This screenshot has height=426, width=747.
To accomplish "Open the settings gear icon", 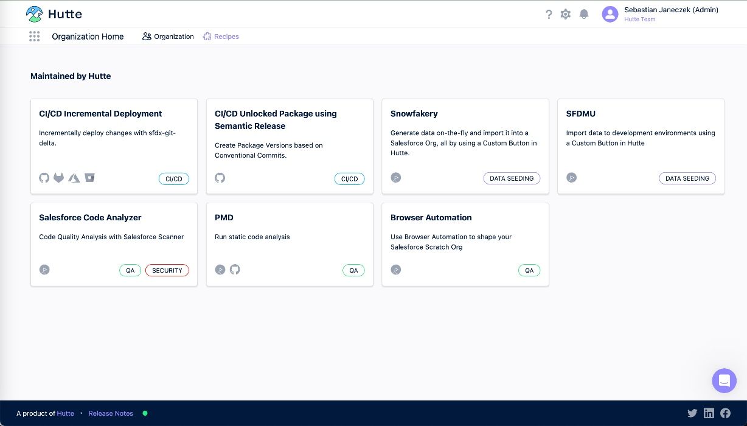I will point(565,14).
